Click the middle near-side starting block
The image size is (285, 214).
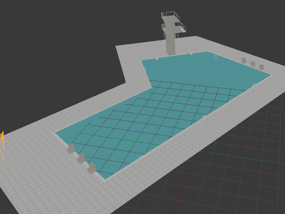(x=81, y=158)
